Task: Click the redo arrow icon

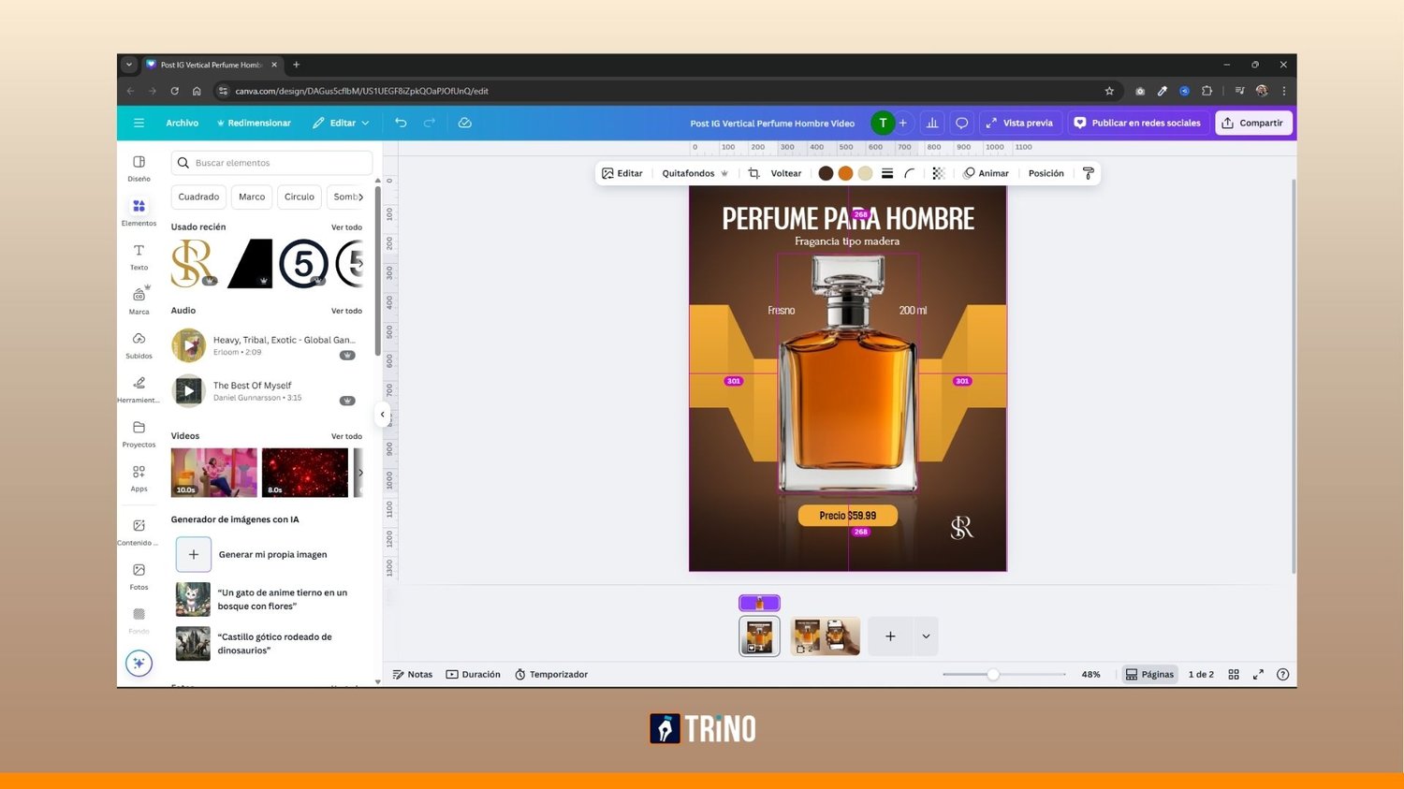Action: (x=430, y=123)
